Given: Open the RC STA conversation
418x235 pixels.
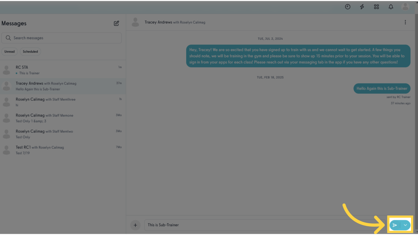Looking at the screenshot, I should (63, 70).
